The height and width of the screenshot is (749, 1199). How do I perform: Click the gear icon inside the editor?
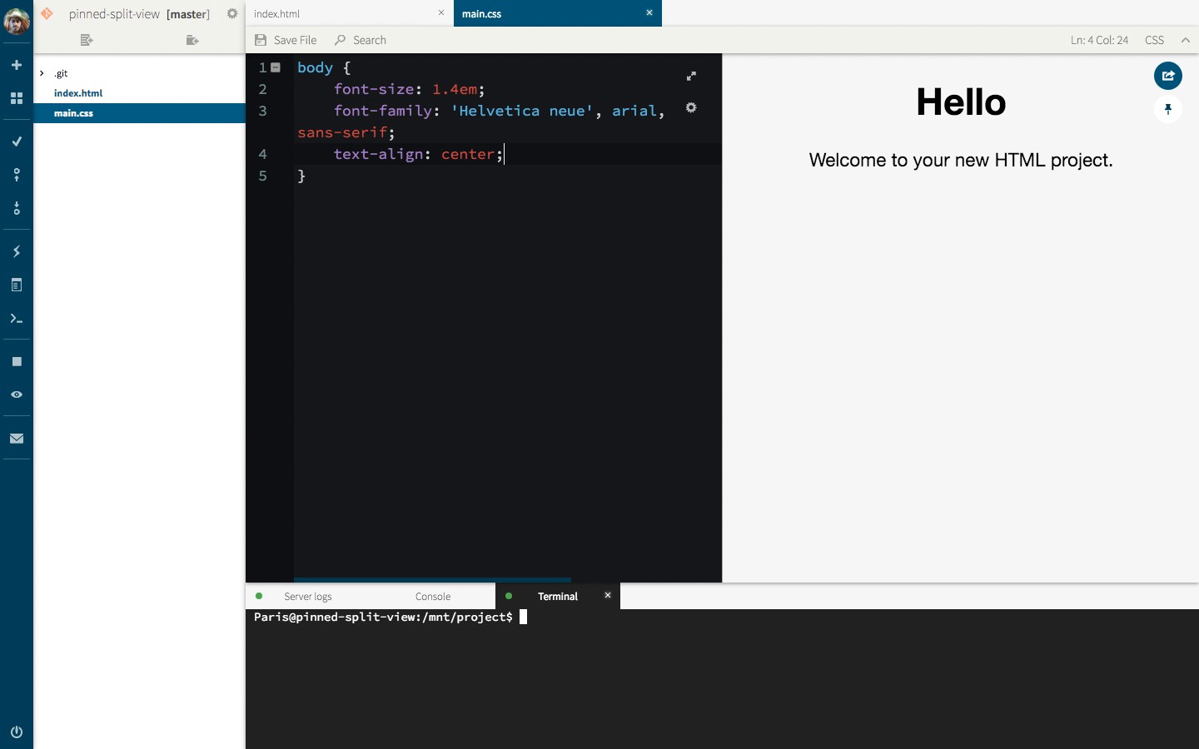point(692,108)
